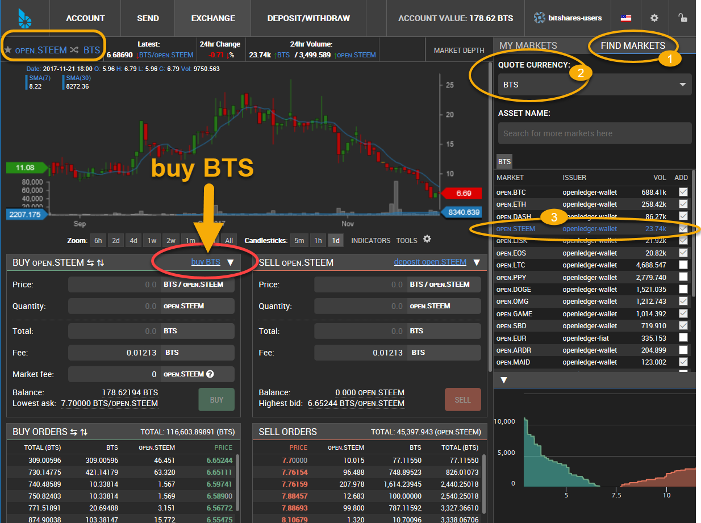
Task: Collapse the BUY OPEN.STEEM panel triangle
Action: point(231,262)
